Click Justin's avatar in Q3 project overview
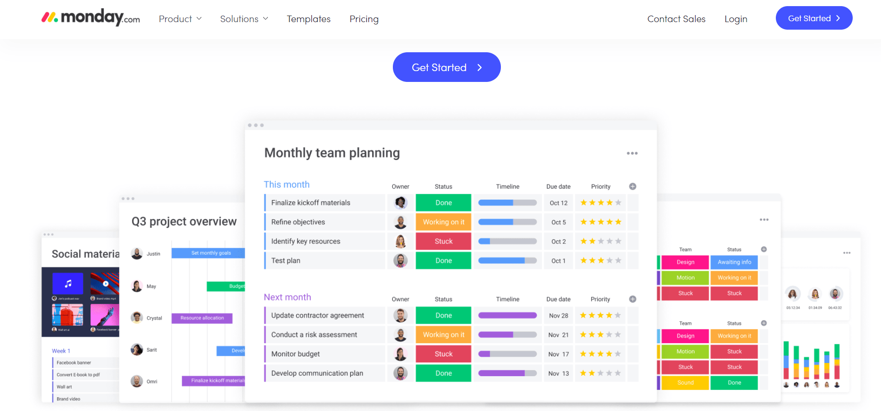881x411 pixels. (137, 253)
